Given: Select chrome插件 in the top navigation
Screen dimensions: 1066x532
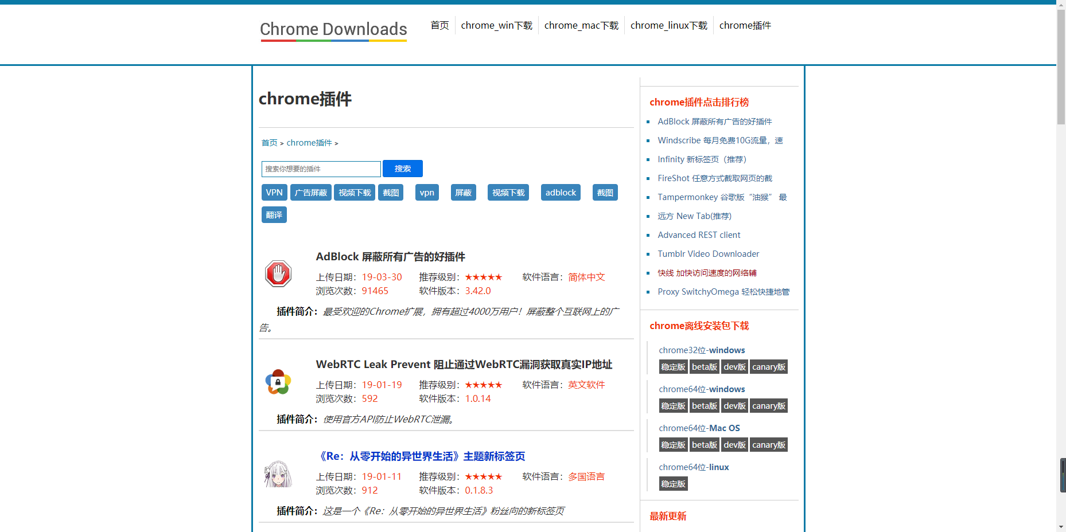Looking at the screenshot, I should pos(745,25).
